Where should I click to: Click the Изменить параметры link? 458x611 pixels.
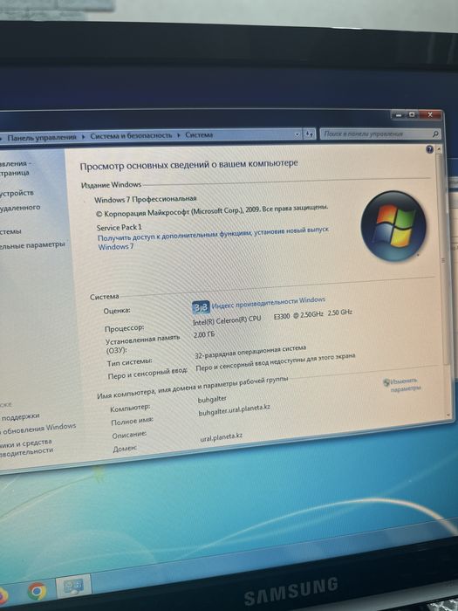[405, 384]
